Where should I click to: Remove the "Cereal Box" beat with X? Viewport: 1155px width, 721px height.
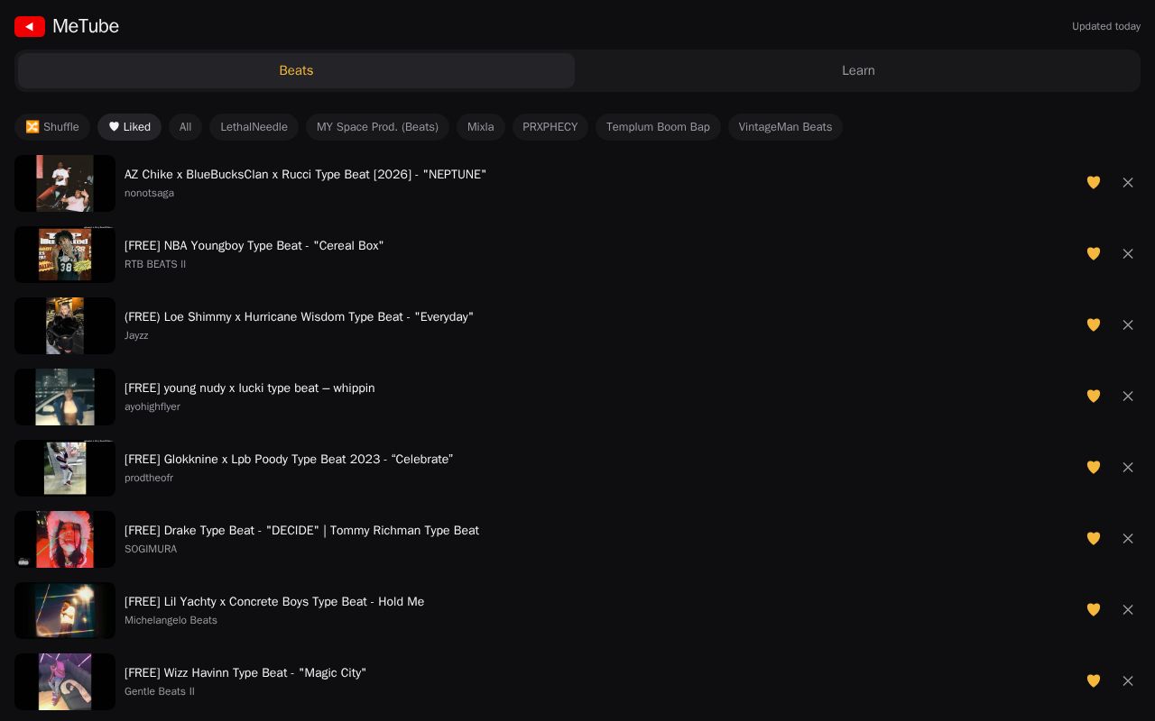click(x=1128, y=254)
